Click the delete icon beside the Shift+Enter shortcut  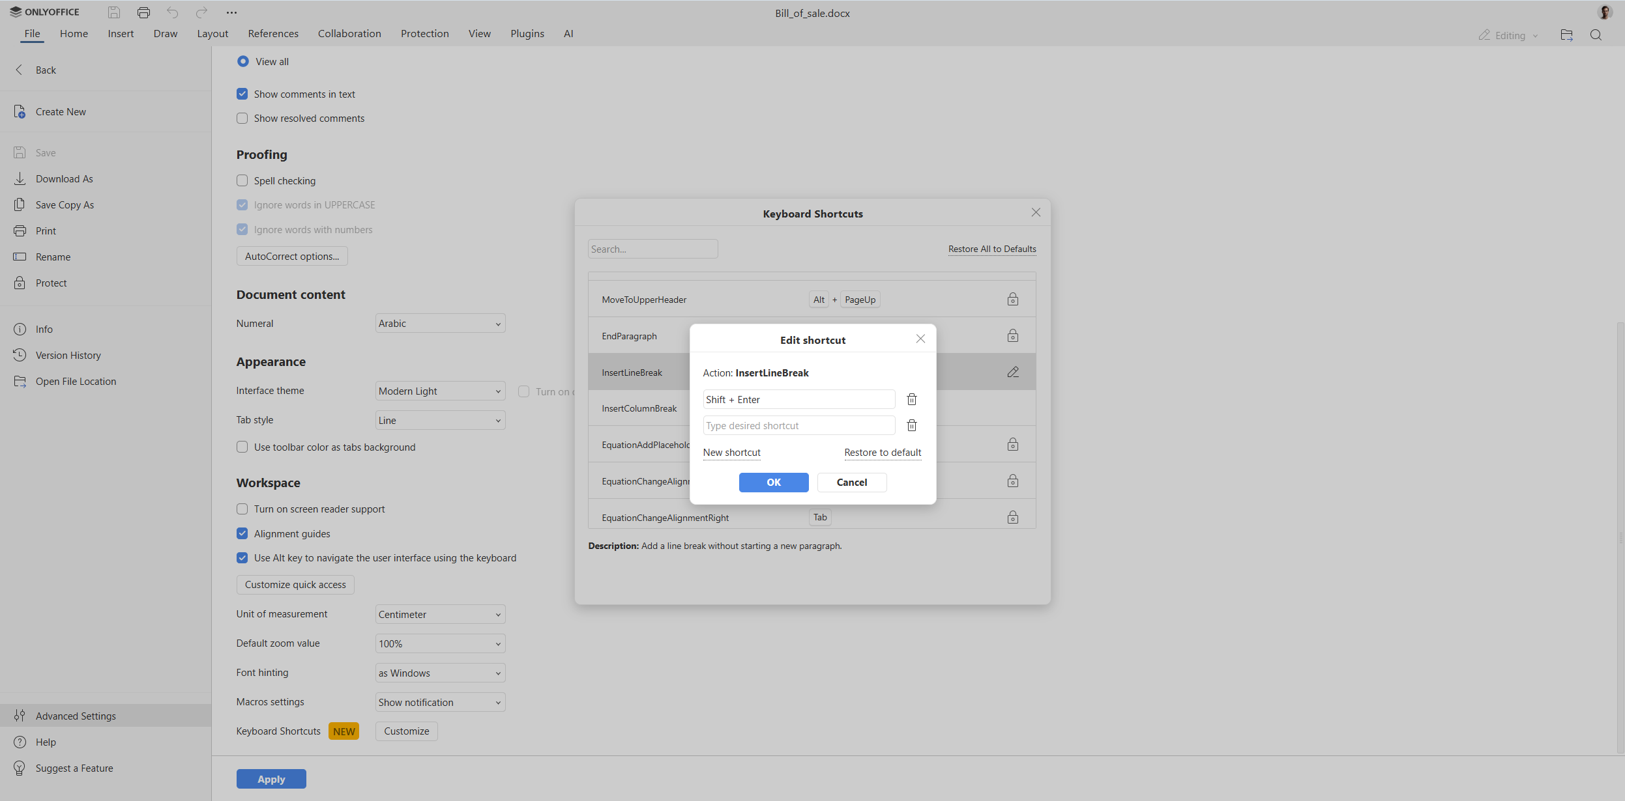click(911, 399)
